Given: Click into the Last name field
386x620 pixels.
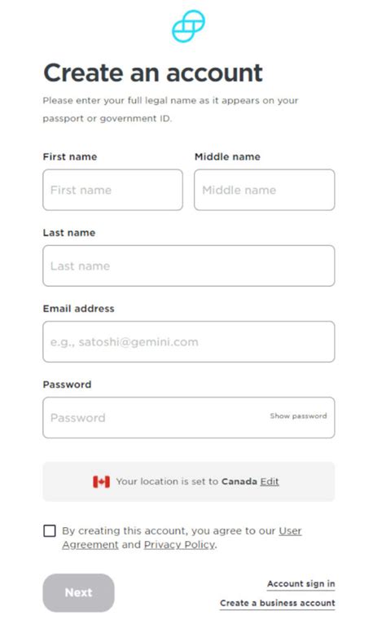Looking at the screenshot, I should coord(189,266).
